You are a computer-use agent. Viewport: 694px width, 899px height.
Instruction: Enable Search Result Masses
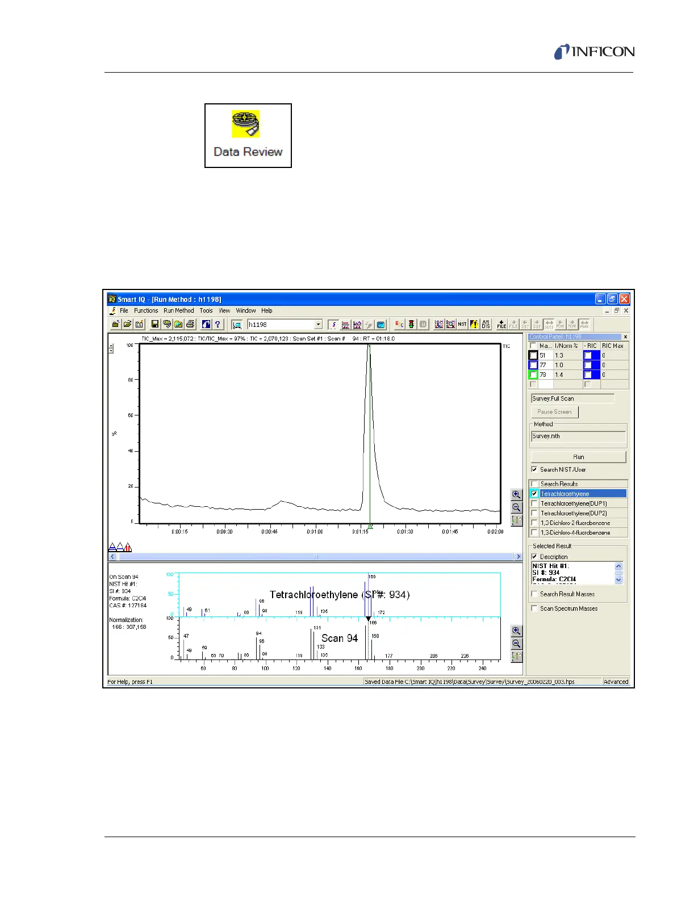coord(534,594)
